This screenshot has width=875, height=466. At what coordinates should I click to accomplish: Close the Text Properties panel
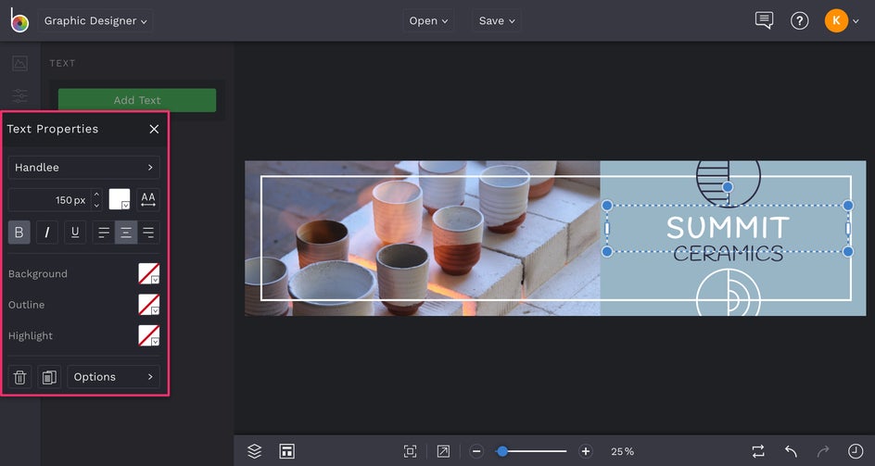coord(154,129)
